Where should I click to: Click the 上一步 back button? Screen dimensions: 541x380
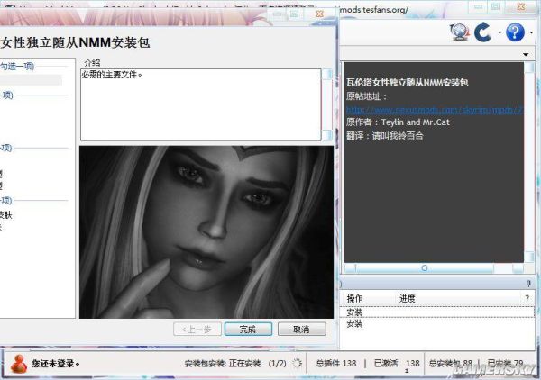point(197,330)
